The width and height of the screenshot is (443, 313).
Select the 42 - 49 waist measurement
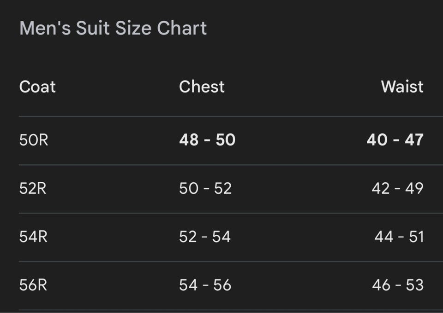click(397, 188)
